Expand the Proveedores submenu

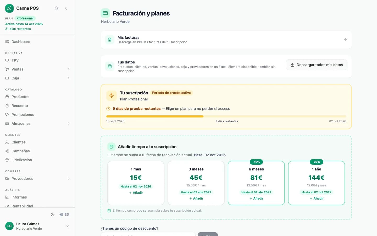pos(69,179)
